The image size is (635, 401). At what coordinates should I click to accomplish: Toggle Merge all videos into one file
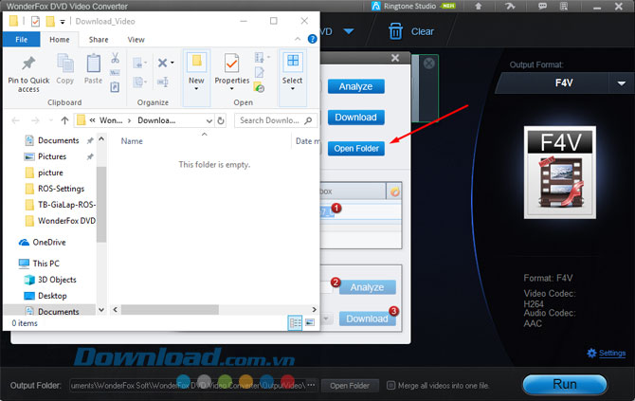[x=390, y=385]
